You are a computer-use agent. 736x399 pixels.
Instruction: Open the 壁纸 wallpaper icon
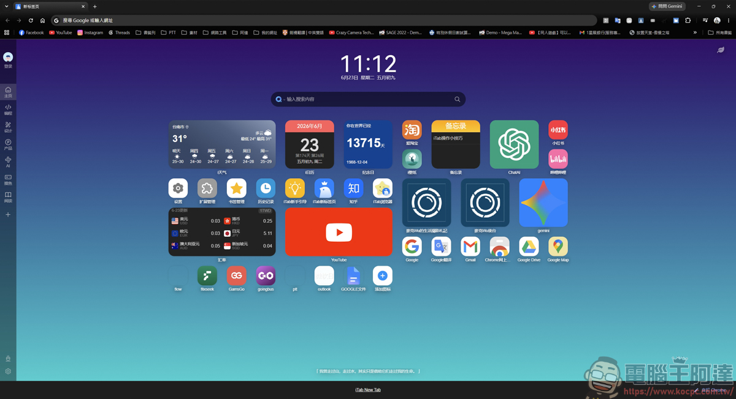click(412, 159)
